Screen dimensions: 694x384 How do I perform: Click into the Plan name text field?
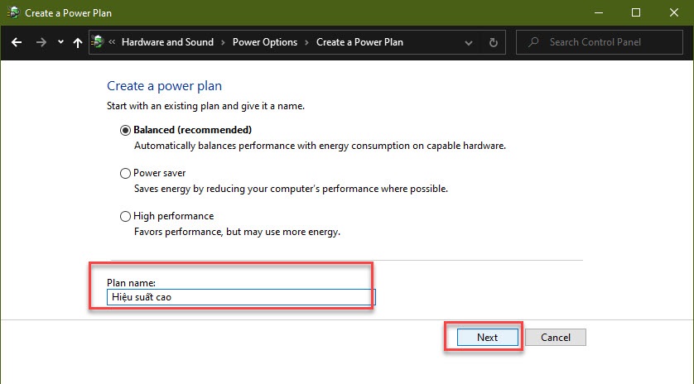(x=241, y=297)
